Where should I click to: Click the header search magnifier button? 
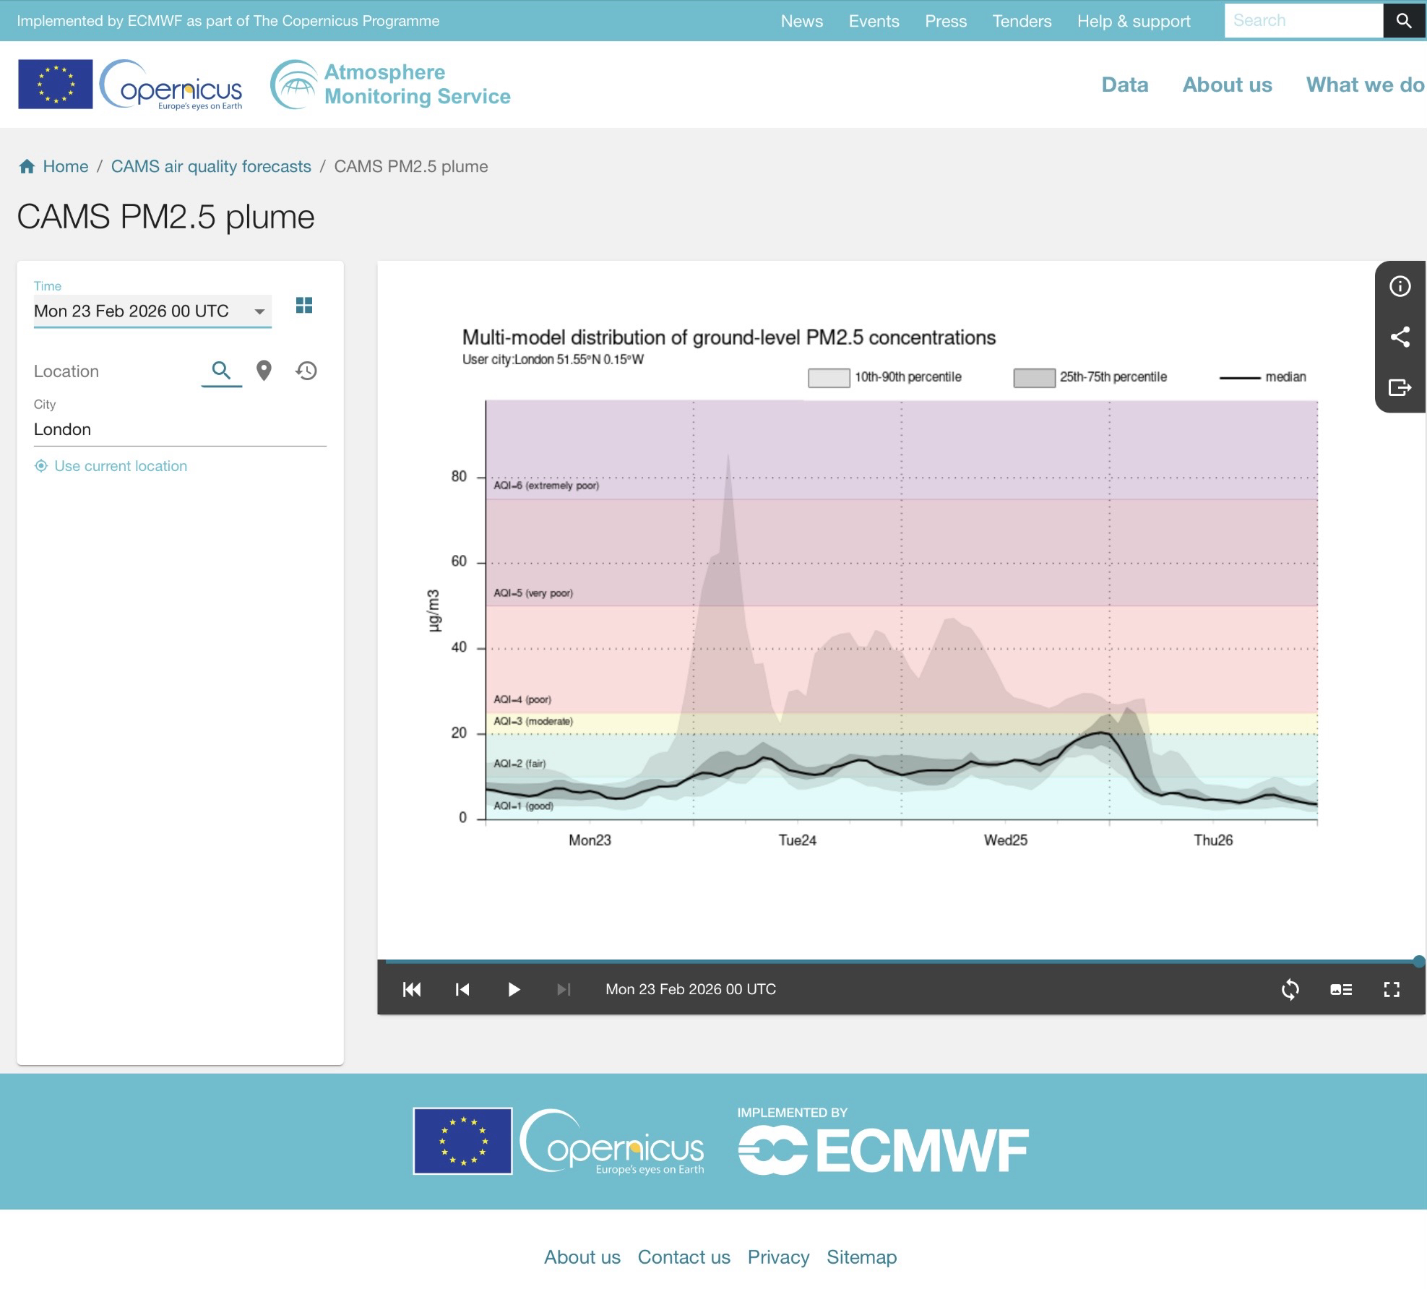coord(1403,20)
